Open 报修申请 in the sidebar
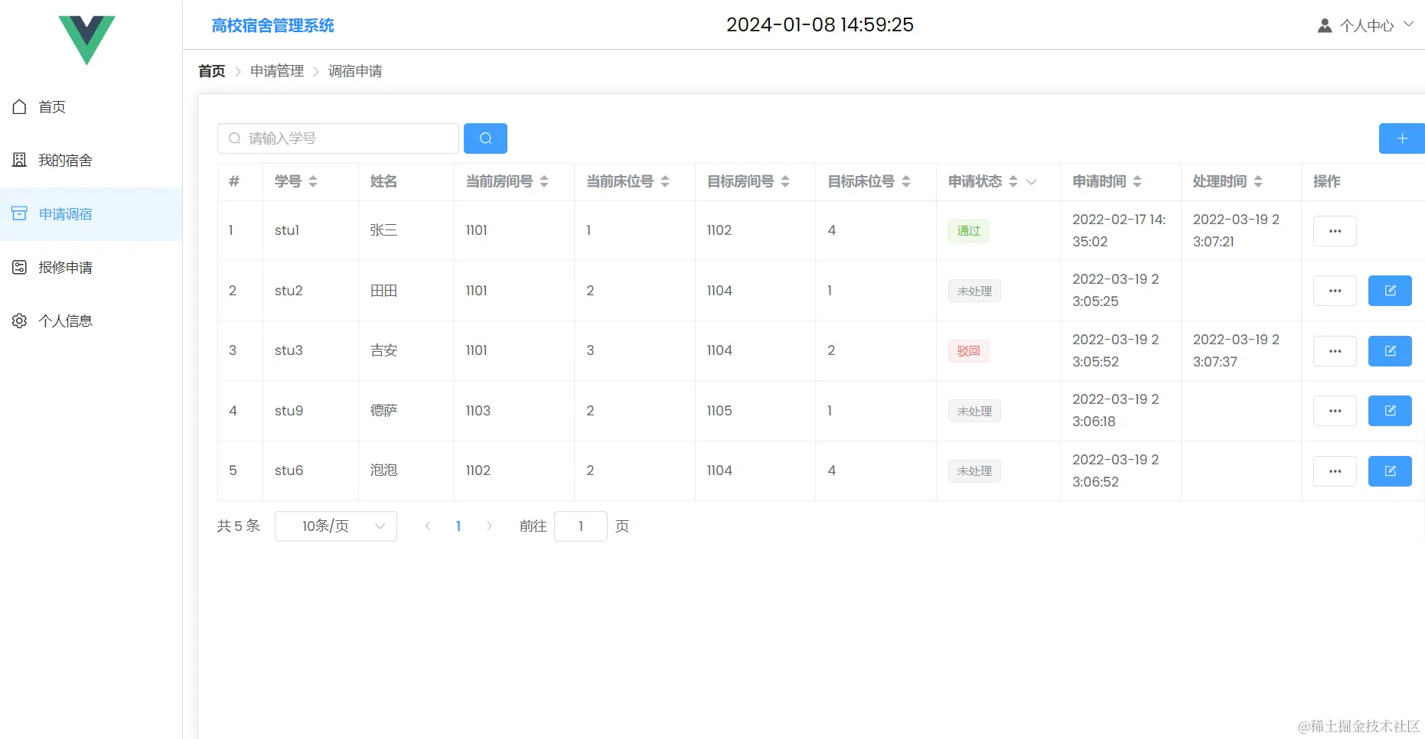Image resolution: width=1425 pixels, height=739 pixels. [x=91, y=268]
